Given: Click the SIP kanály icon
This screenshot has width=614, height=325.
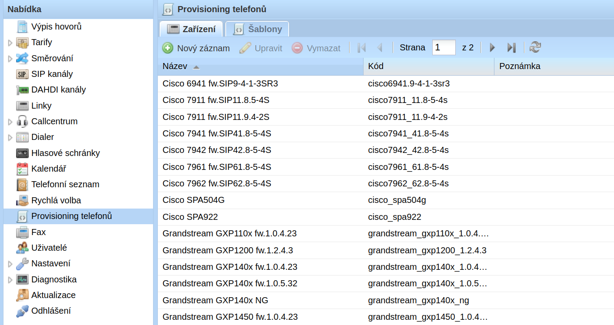Looking at the screenshot, I should pyautogui.click(x=22, y=74).
